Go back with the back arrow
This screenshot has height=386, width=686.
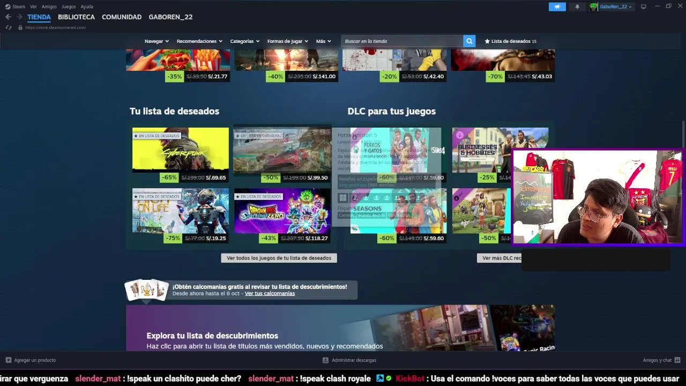tap(8, 17)
